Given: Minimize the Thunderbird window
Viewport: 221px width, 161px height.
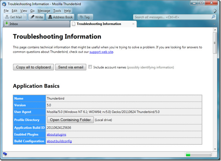Looking at the screenshot, I should click(194, 3).
